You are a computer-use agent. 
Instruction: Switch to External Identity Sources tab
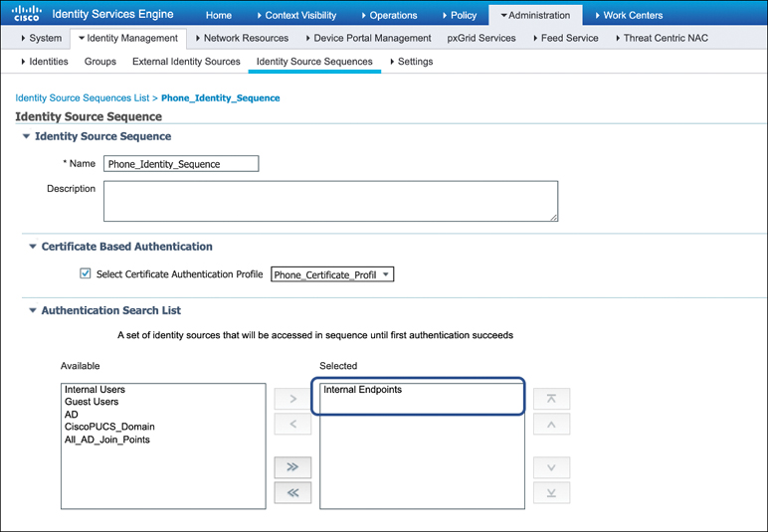186,62
